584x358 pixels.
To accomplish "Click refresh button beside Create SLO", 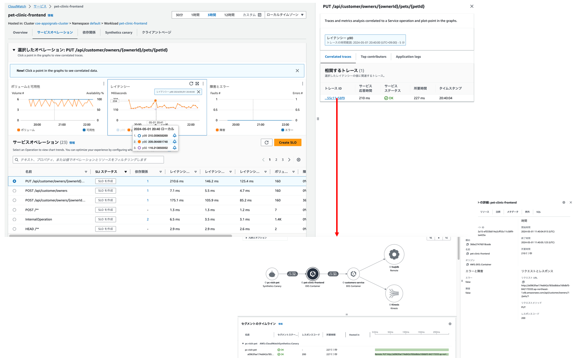I will (x=266, y=143).
